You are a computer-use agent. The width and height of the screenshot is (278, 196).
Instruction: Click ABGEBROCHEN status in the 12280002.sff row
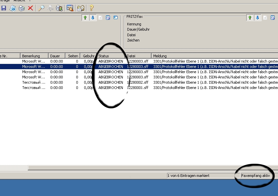click(x=111, y=82)
